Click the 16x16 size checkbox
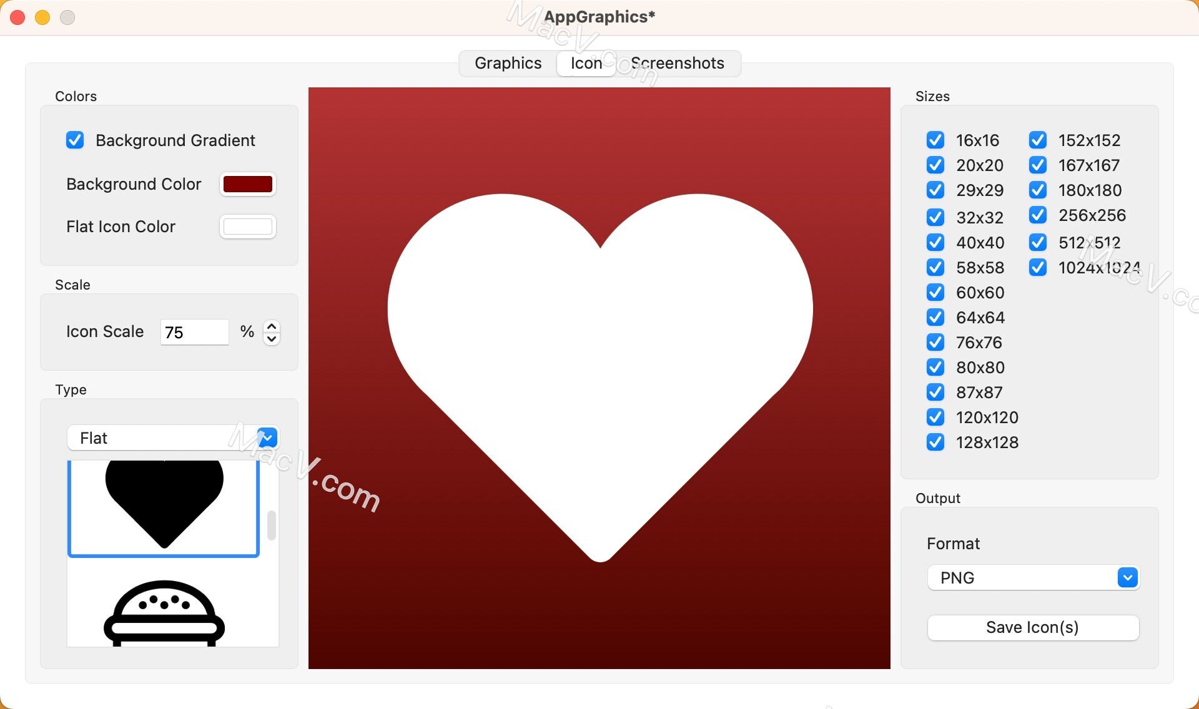 (x=935, y=140)
